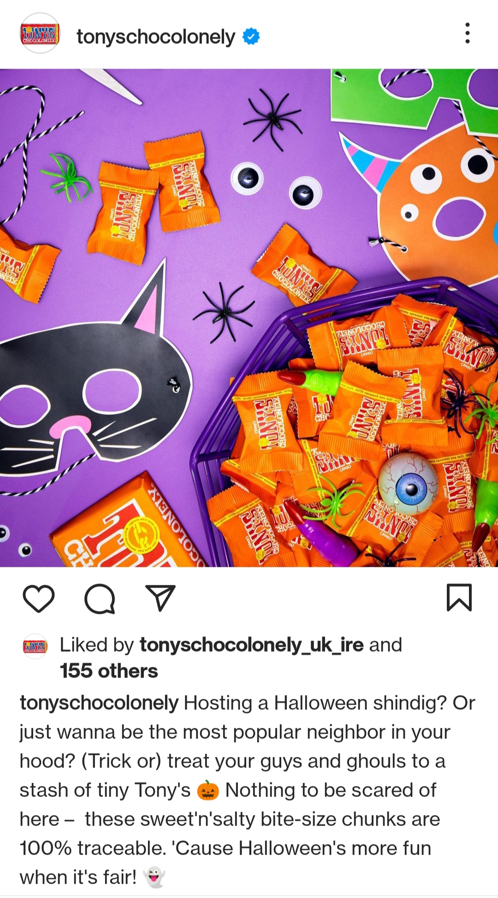This screenshot has height=898, width=498.
Task: Open the three-dot post options menu
Action: (468, 33)
